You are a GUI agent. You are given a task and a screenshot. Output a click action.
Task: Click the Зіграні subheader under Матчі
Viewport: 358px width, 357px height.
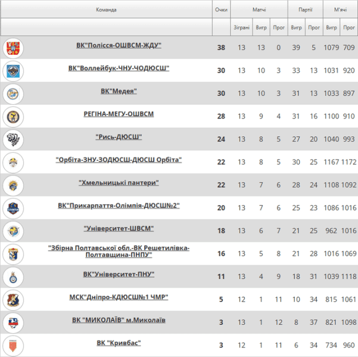241,27
